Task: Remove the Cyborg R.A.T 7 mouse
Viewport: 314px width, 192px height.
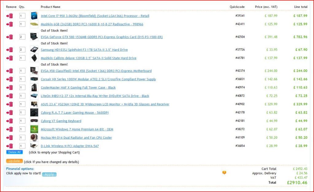Action: (x=10, y=113)
